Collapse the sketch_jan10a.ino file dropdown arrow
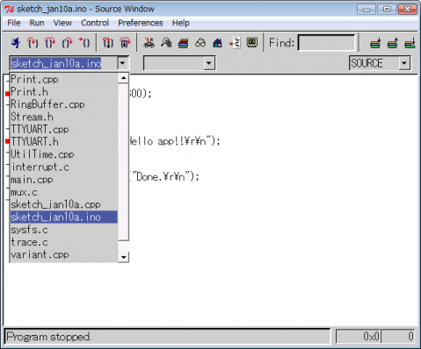The height and width of the screenshot is (349, 421). click(x=122, y=63)
